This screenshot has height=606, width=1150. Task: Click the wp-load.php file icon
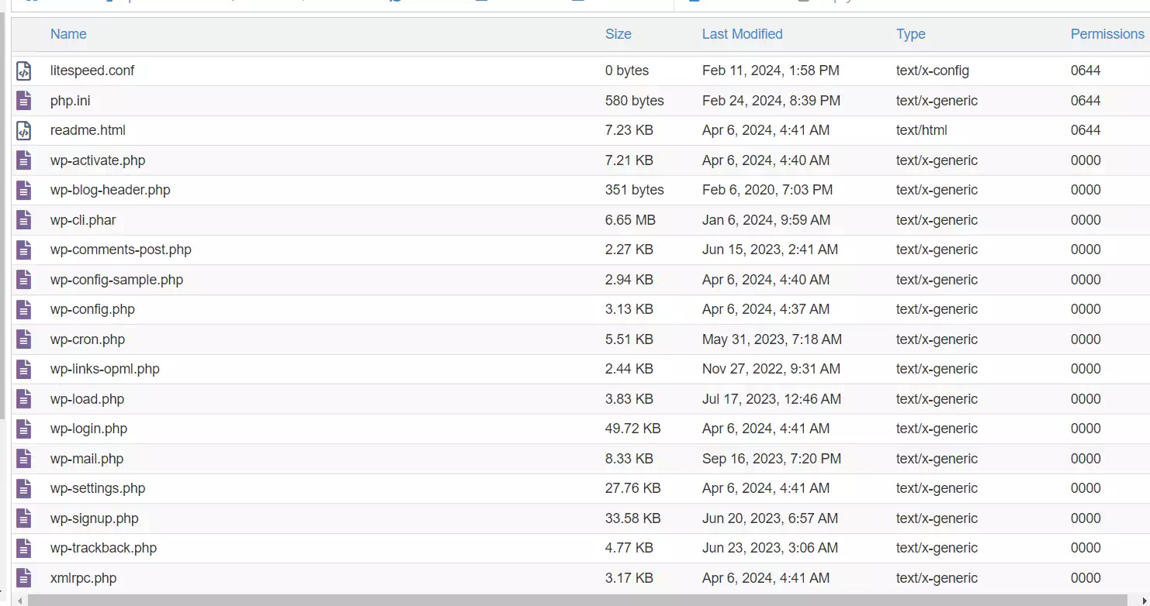24,399
